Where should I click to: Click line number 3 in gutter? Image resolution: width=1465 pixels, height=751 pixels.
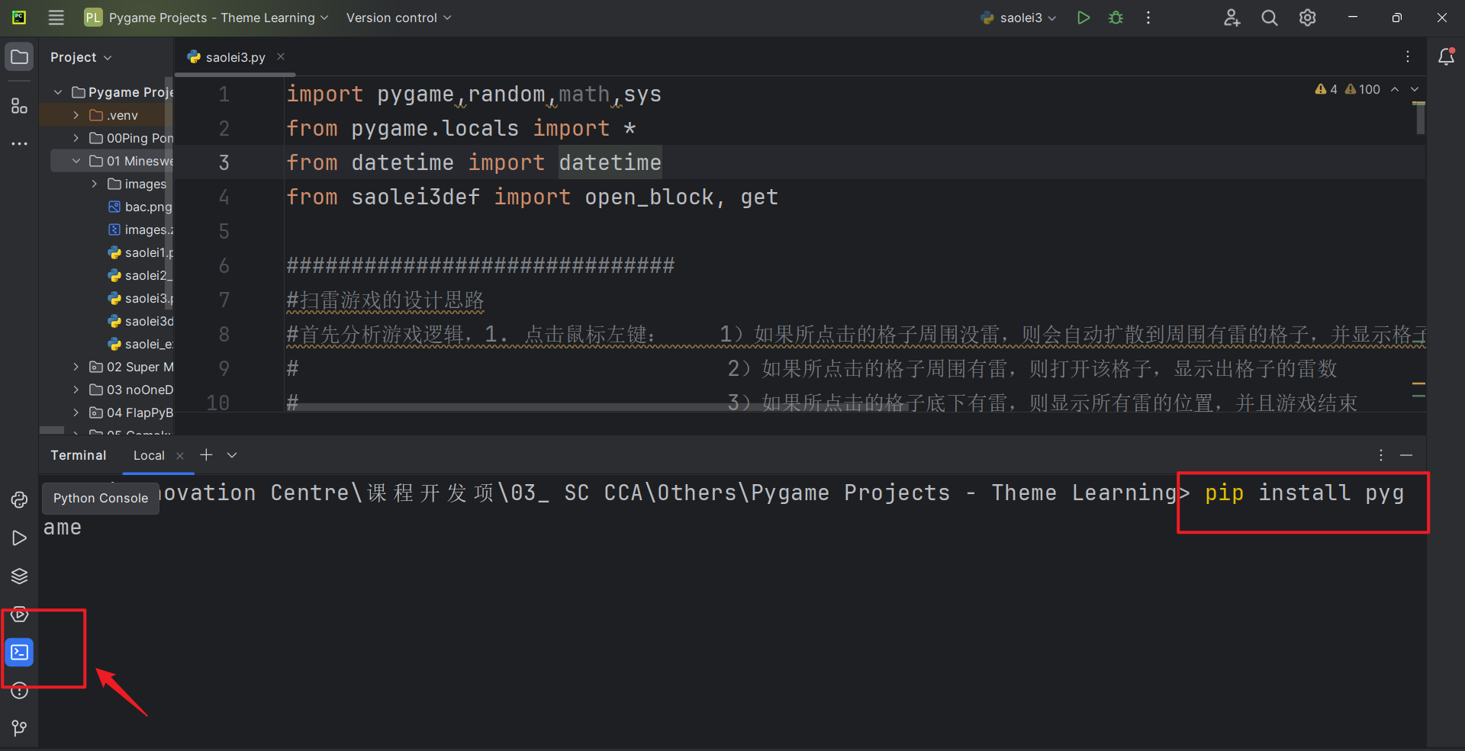click(x=224, y=162)
